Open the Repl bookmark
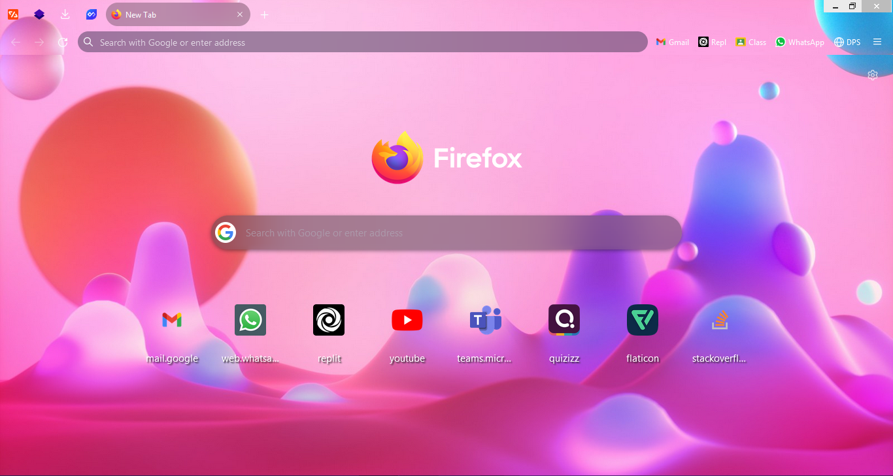This screenshot has width=893, height=476. (713, 42)
